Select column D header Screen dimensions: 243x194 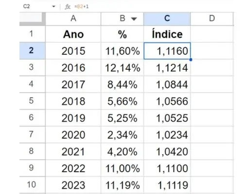pos(212,18)
